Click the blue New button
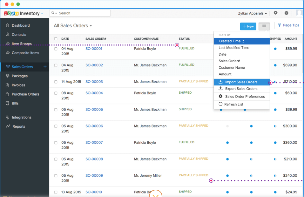The height and width of the screenshot is (197, 304). (248, 26)
